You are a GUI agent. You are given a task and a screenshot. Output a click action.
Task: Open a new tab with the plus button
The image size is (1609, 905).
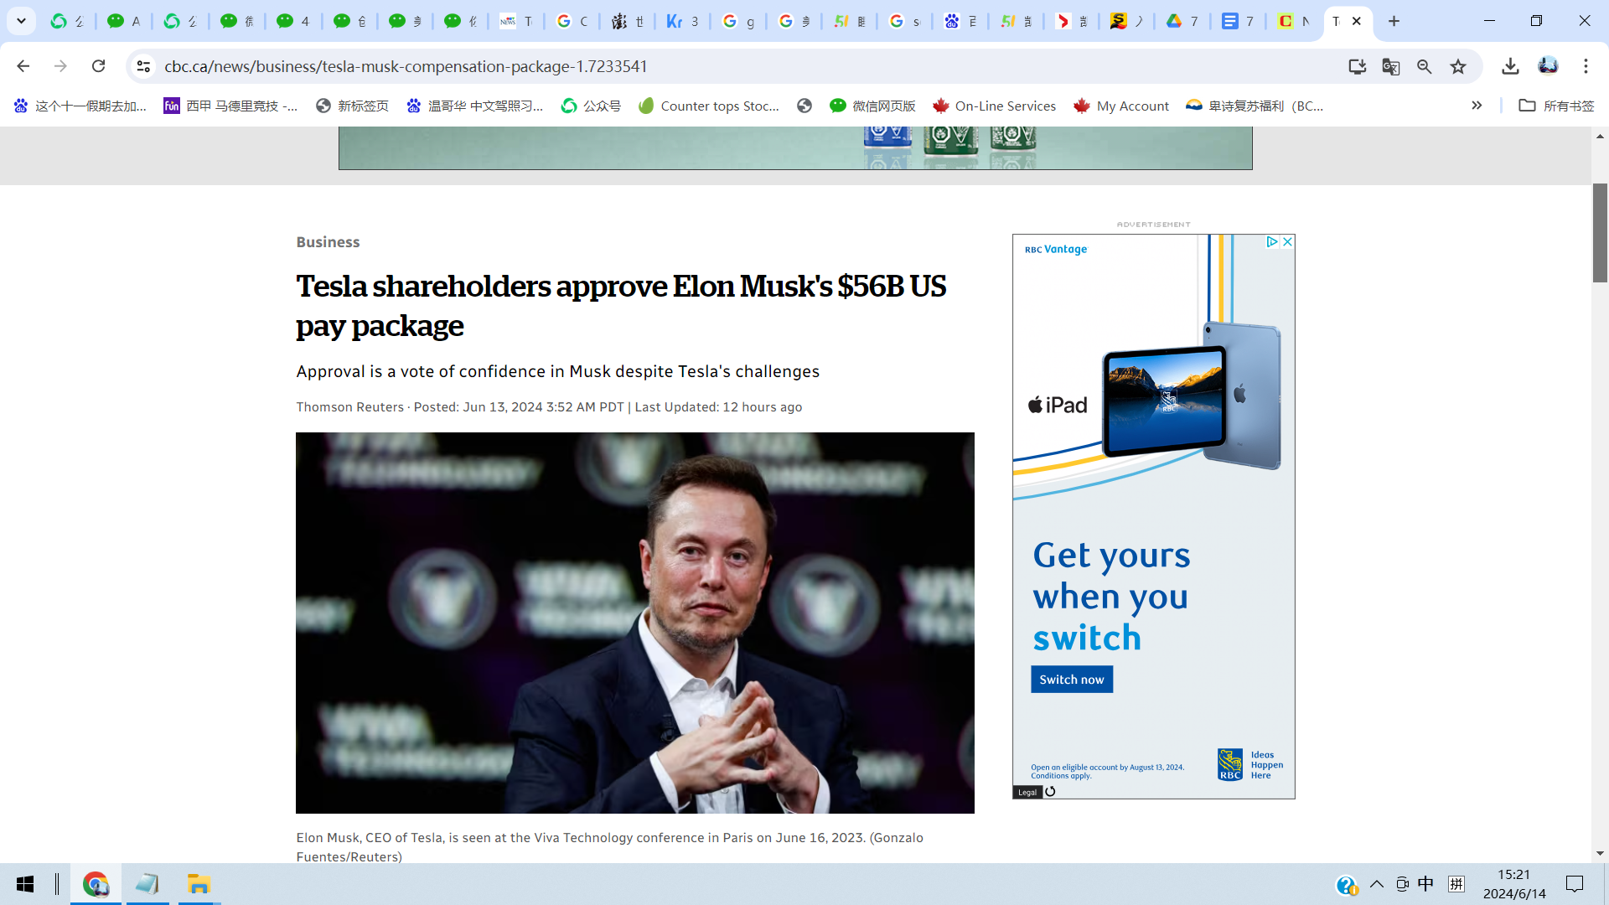point(1394,21)
